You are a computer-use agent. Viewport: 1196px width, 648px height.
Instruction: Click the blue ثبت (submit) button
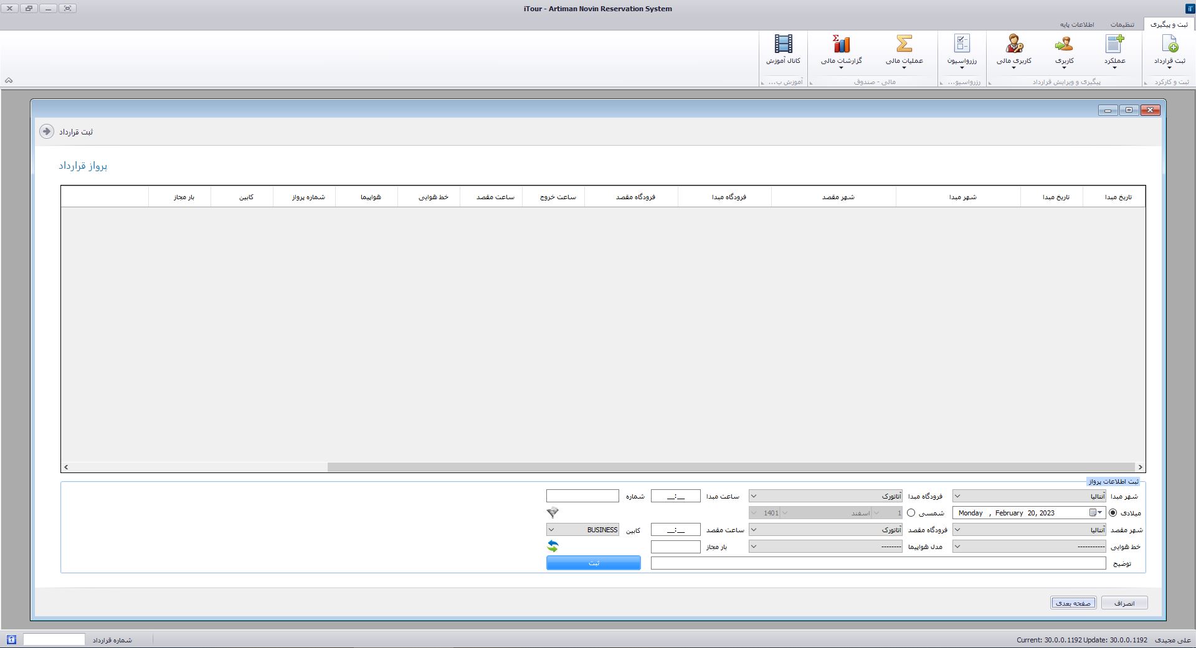pyautogui.click(x=593, y=563)
